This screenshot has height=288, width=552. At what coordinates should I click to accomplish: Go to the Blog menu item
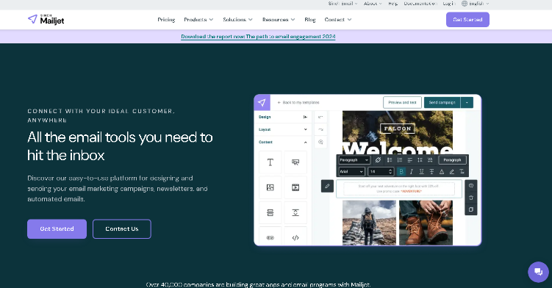click(309, 20)
